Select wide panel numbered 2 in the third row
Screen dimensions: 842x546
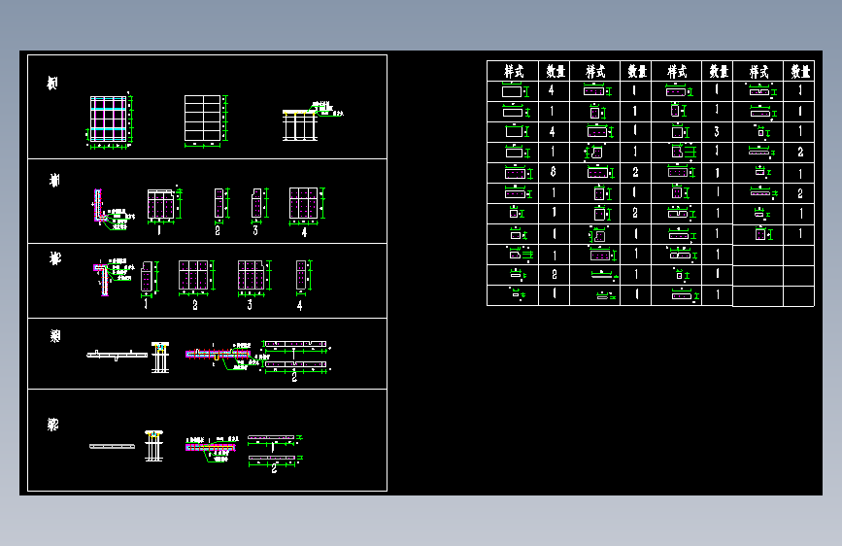tap(193, 275)
